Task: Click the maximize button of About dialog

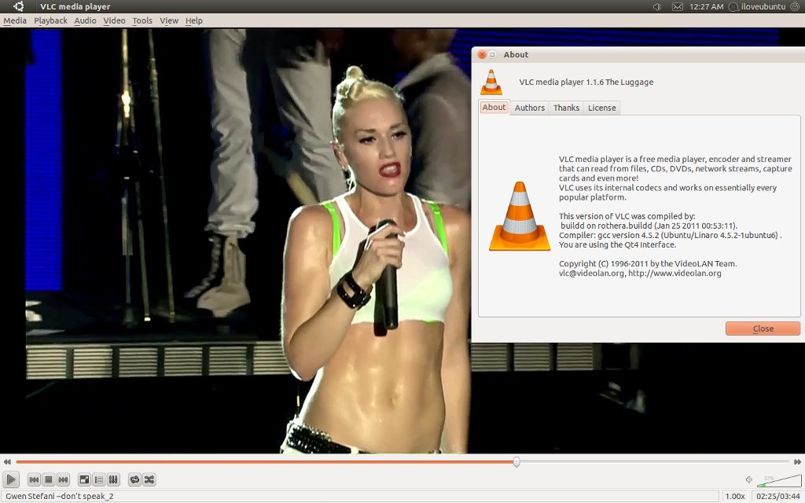Action: pos(492,54)
